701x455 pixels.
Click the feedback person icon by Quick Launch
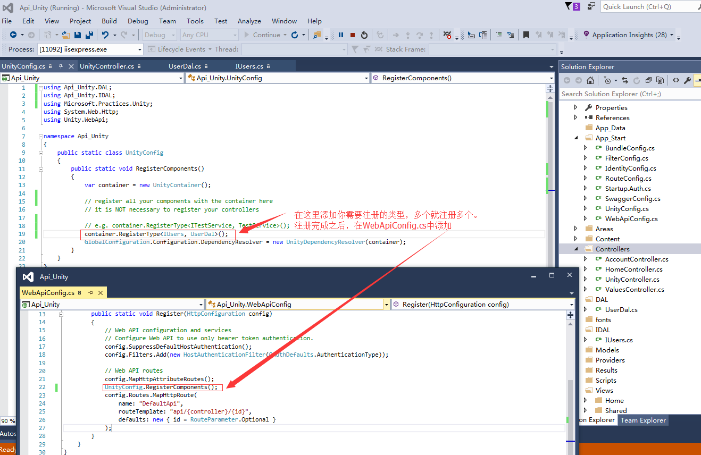pyautogui.click(x=591, y=6)
